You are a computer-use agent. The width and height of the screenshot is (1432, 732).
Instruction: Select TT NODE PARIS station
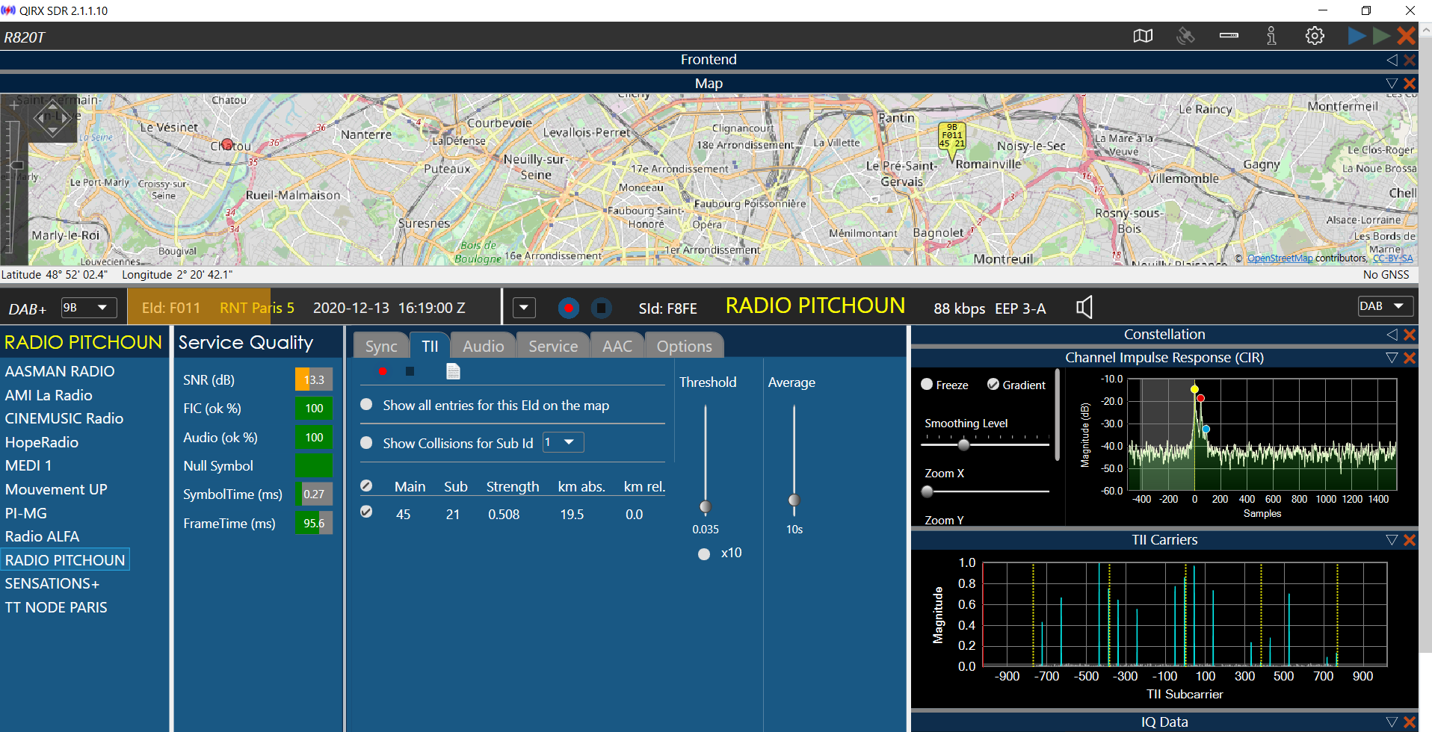[x=56, y=607]
